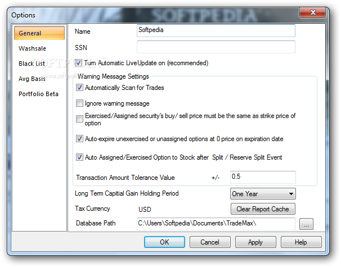The image size is (341, 267).
Task: Uncheck Automatically Scan for Trades
Action: (79, 88)
